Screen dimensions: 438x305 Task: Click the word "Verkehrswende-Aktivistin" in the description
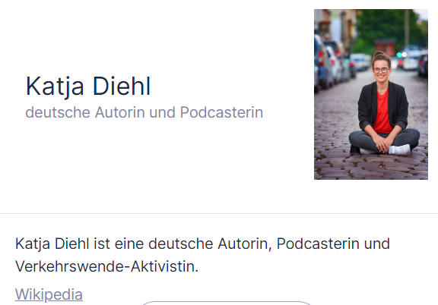tap(105, 266)
